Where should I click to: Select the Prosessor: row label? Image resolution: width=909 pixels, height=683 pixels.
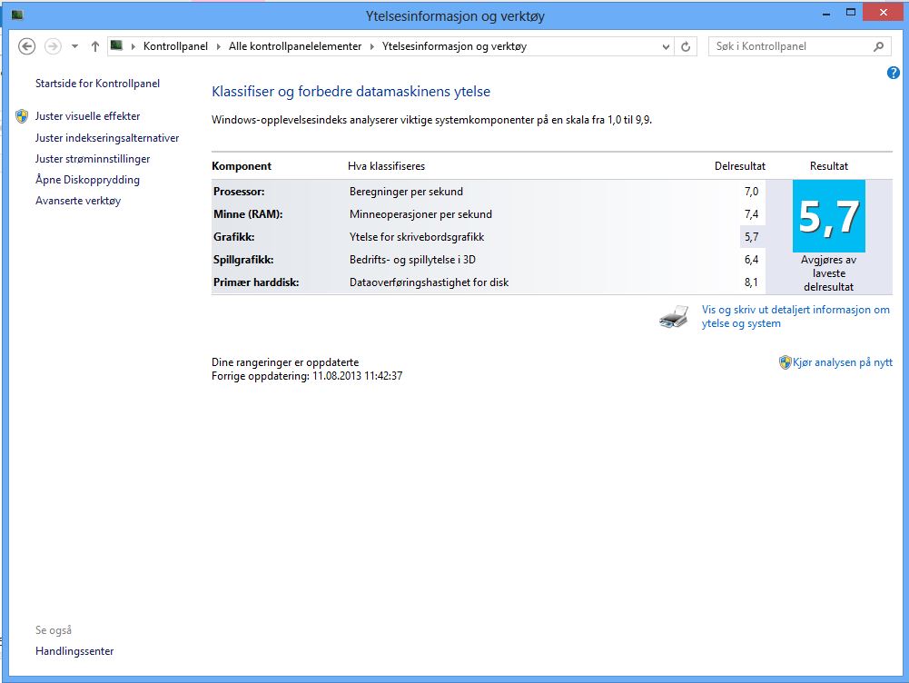tap(239, 192)
